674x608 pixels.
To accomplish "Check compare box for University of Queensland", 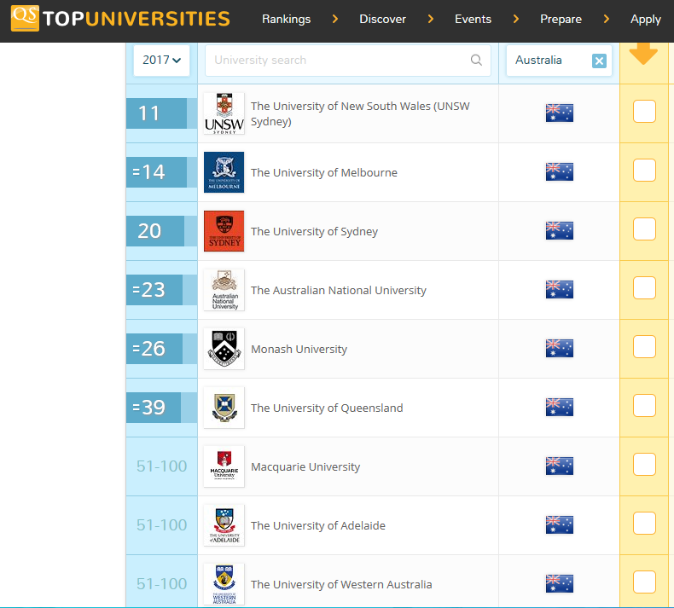I will point(644,406).
